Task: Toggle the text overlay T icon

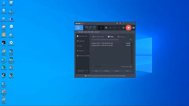Action: [x=119, y=28]
